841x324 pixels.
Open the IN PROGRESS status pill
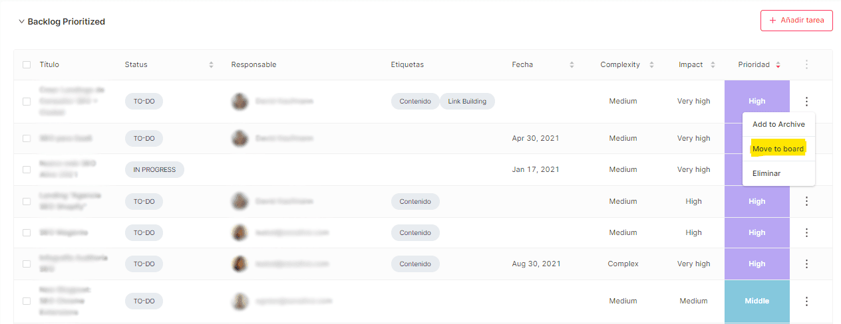point(154,169)
